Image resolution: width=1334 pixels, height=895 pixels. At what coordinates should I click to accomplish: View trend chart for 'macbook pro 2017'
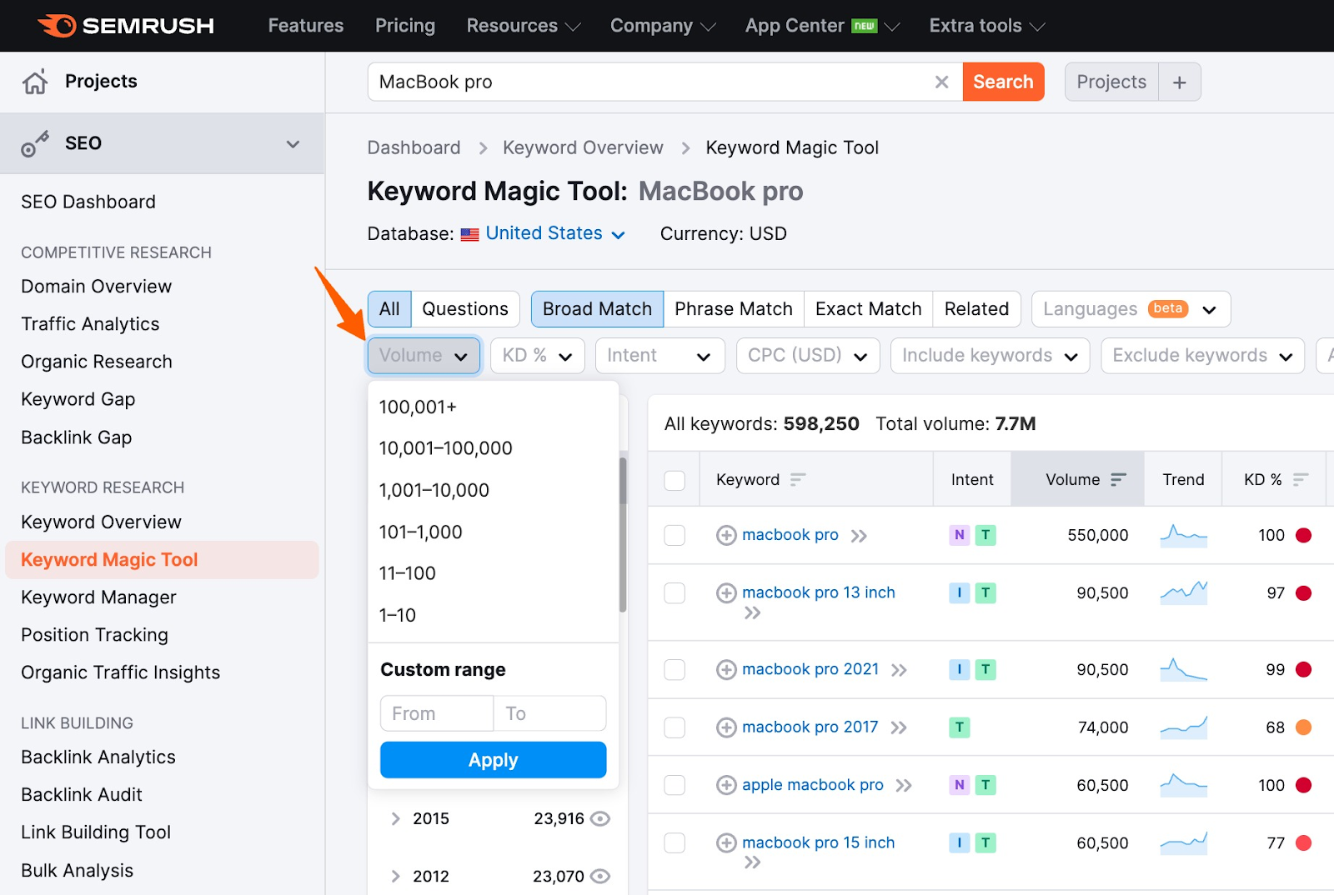[1183, 727]
